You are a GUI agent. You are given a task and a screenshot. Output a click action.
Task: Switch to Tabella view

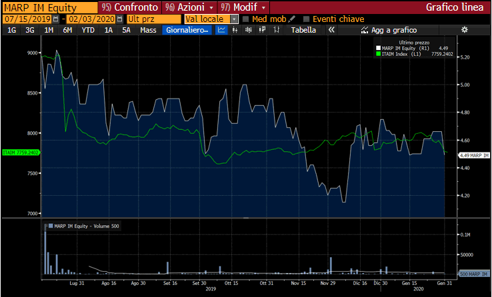303,30
